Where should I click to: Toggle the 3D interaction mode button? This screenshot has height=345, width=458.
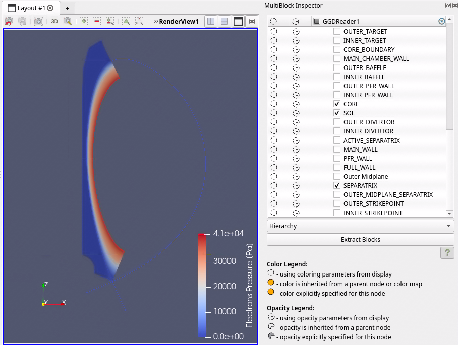[x=54, y=21]
